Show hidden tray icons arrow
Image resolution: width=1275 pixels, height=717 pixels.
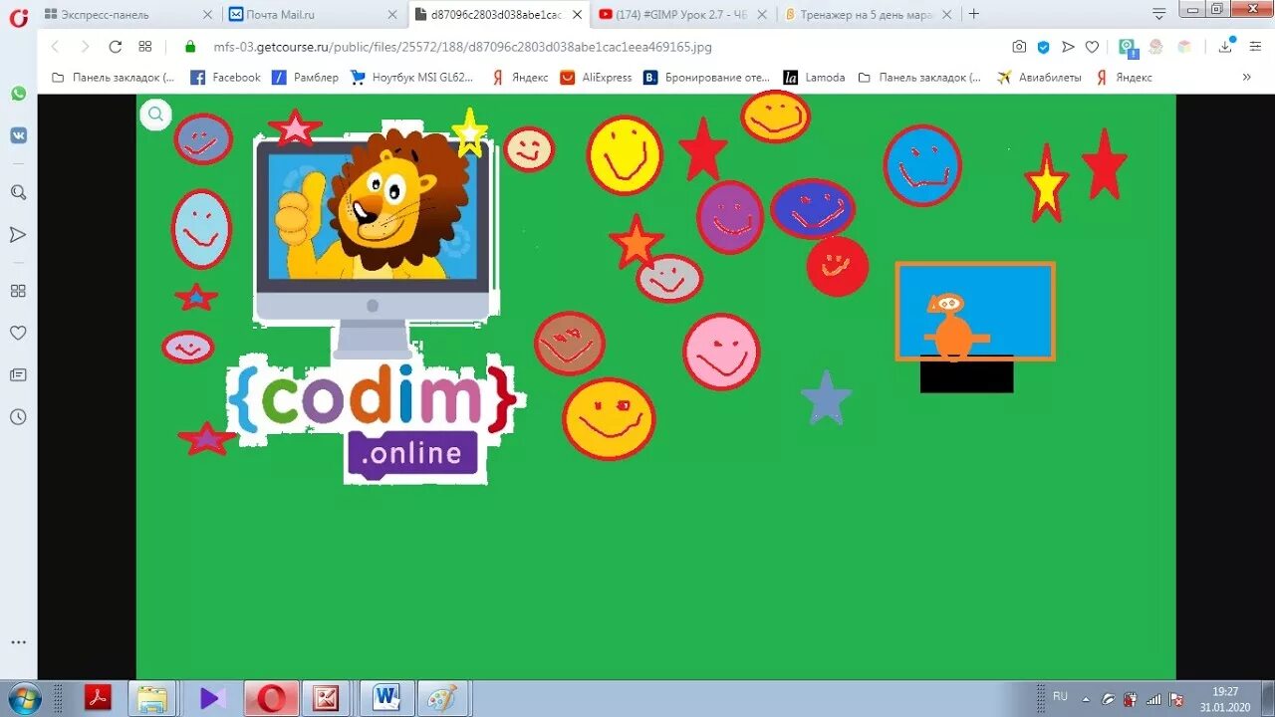click(x=1086, y=698)
